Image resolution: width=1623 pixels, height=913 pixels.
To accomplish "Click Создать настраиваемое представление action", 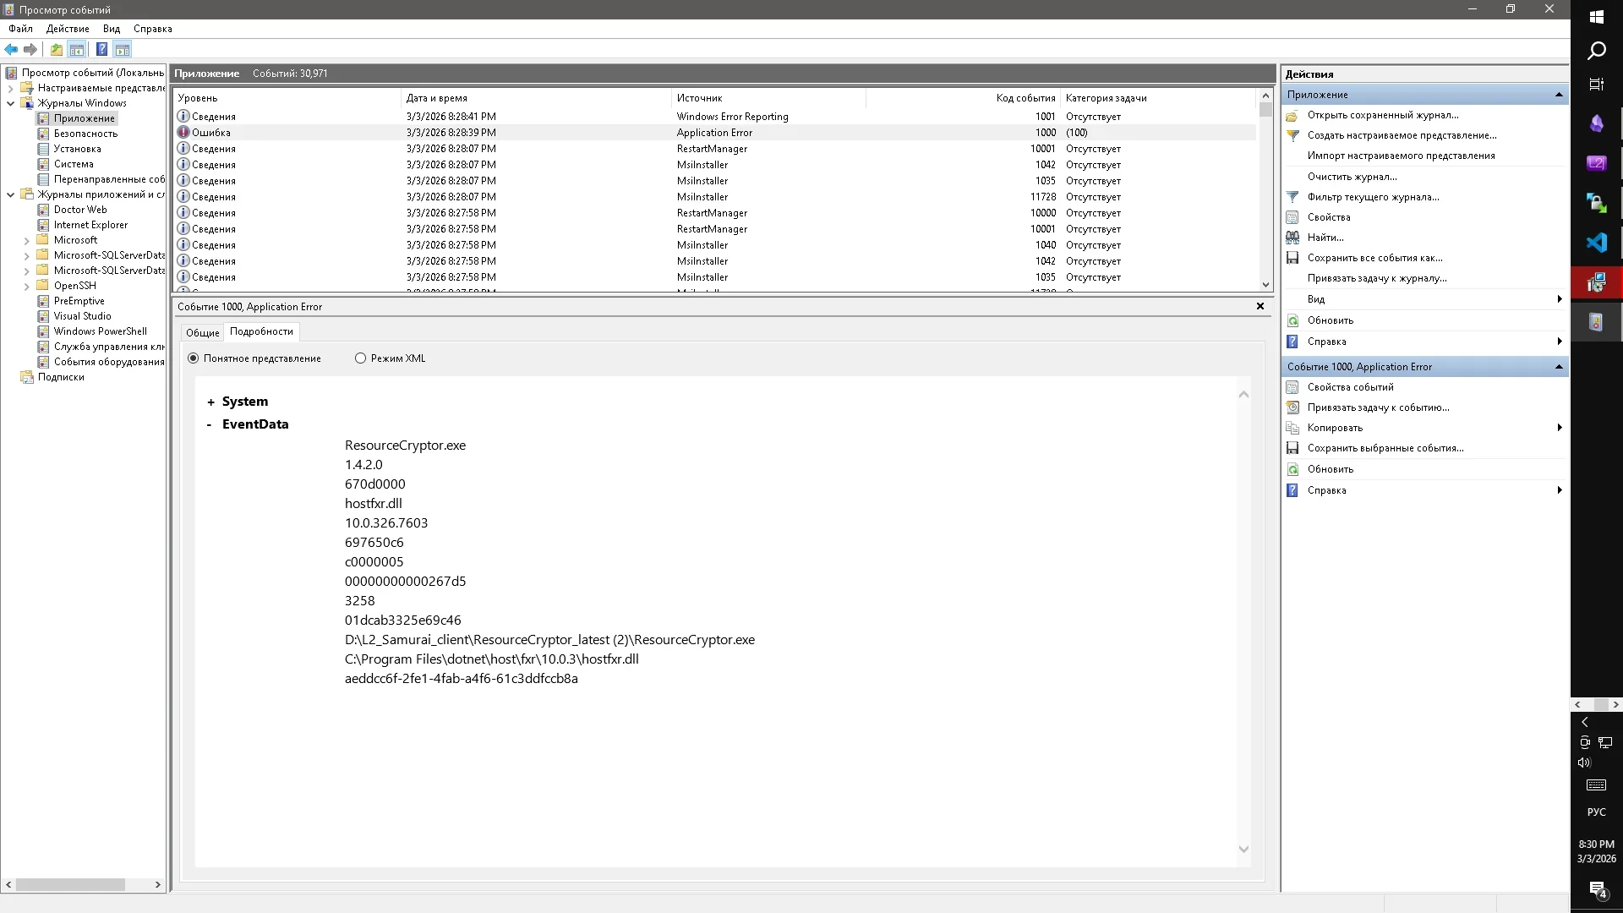I will [x=1402, y=135].
